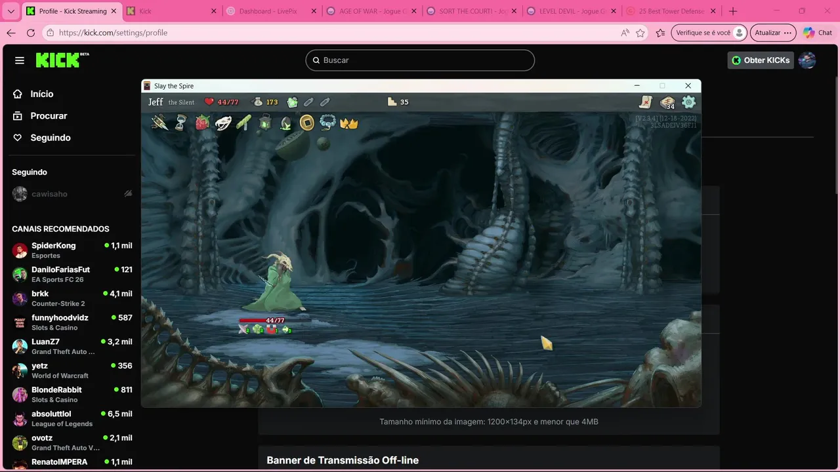Reload the page in browser
This screenshot has width=840, height=472.
tap(31, 33)
